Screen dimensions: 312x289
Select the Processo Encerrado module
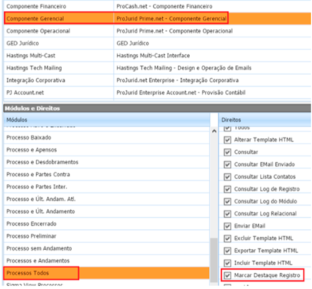click(107, 224)
